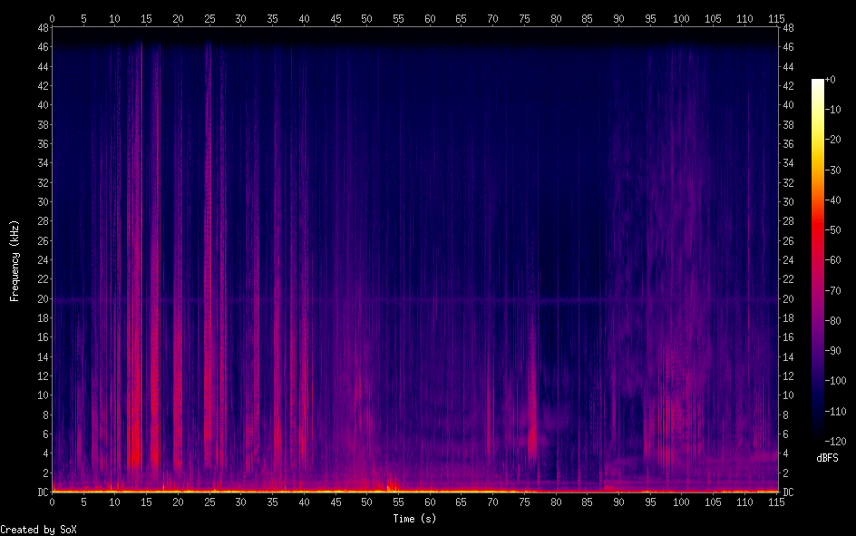Select the 115 second mark on top axis
This screenshot has width=856, height=536.
pyautogui.click(x=776, y=18)
